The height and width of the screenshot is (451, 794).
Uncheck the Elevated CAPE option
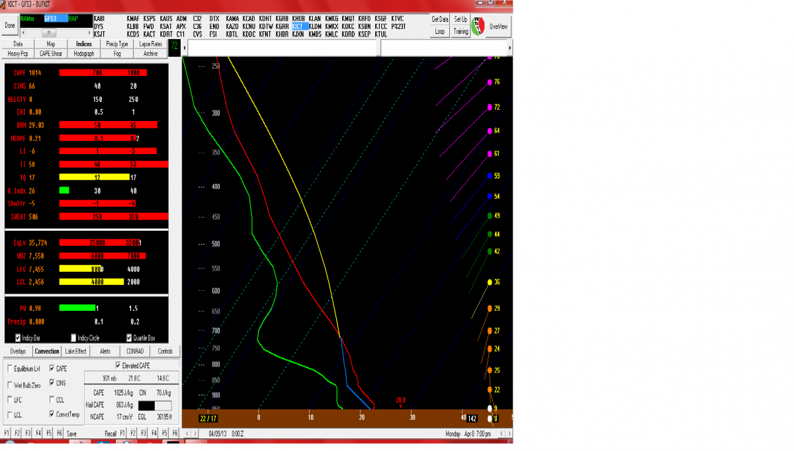118,365
